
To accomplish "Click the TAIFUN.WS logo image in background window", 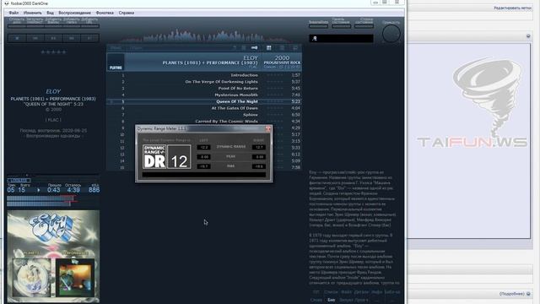I will pyautogui.click(x=472, y=103).
